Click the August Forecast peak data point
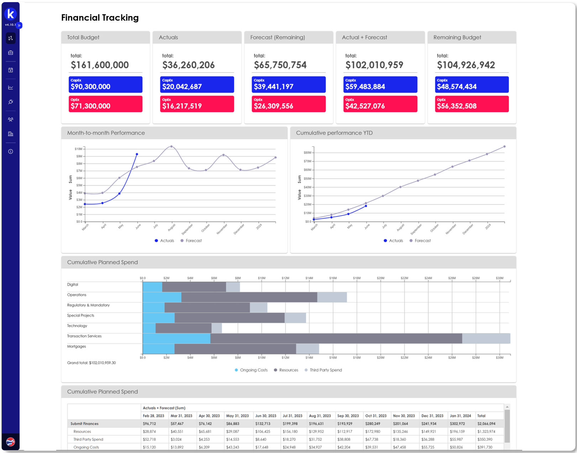This screenshot has height=453, width=577. click(x=172, y=146)
